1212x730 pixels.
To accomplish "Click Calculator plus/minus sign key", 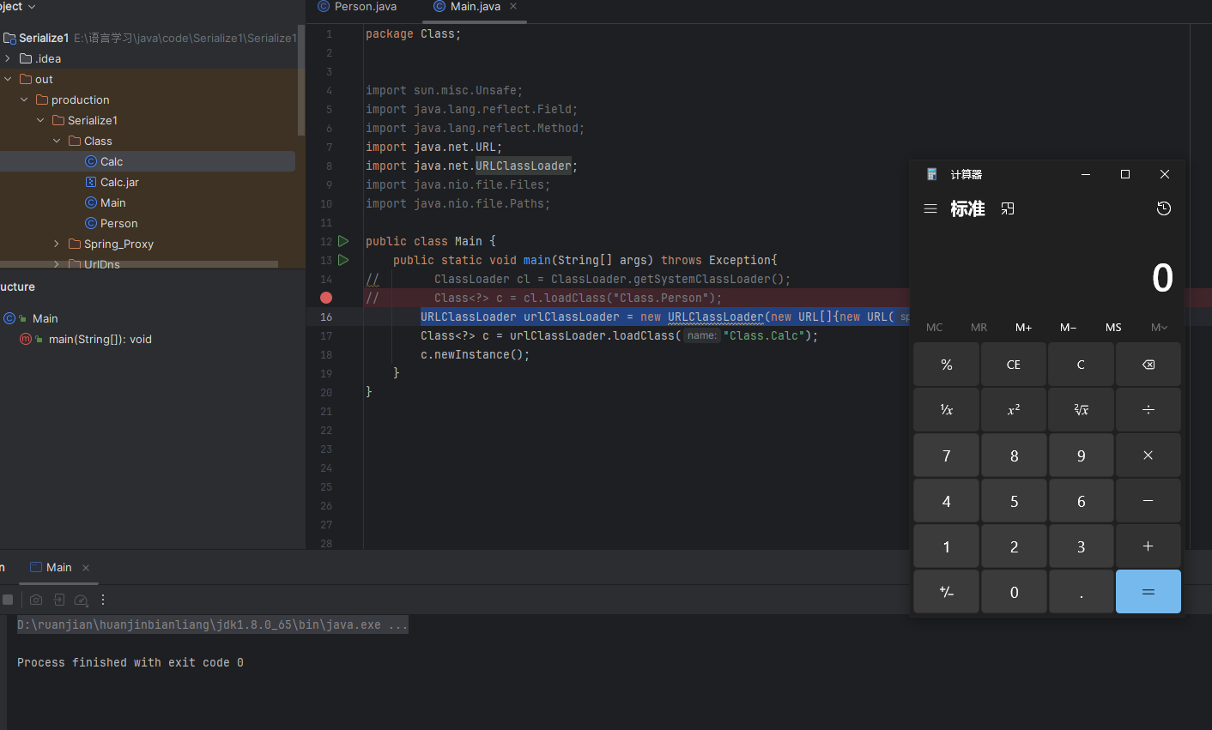I will tap(947, 592).
